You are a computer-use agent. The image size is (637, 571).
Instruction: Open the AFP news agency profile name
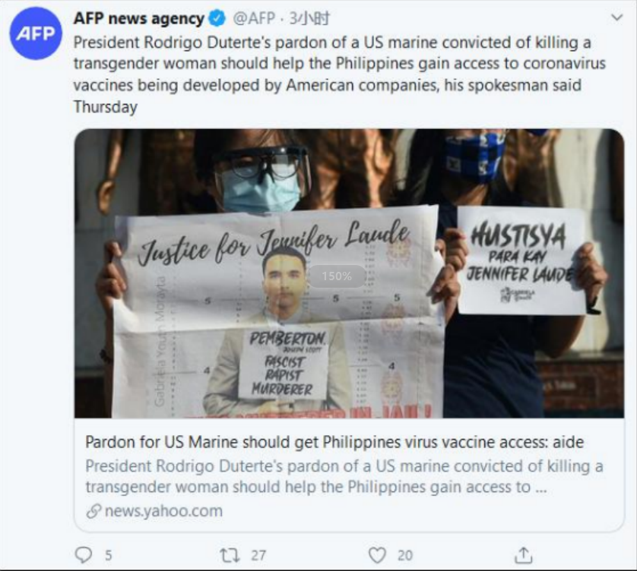tap(139, 19)
